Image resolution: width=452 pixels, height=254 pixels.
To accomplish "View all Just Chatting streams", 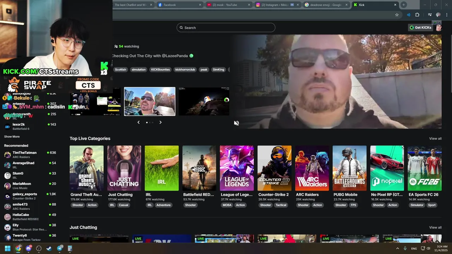I will [435, 228].
